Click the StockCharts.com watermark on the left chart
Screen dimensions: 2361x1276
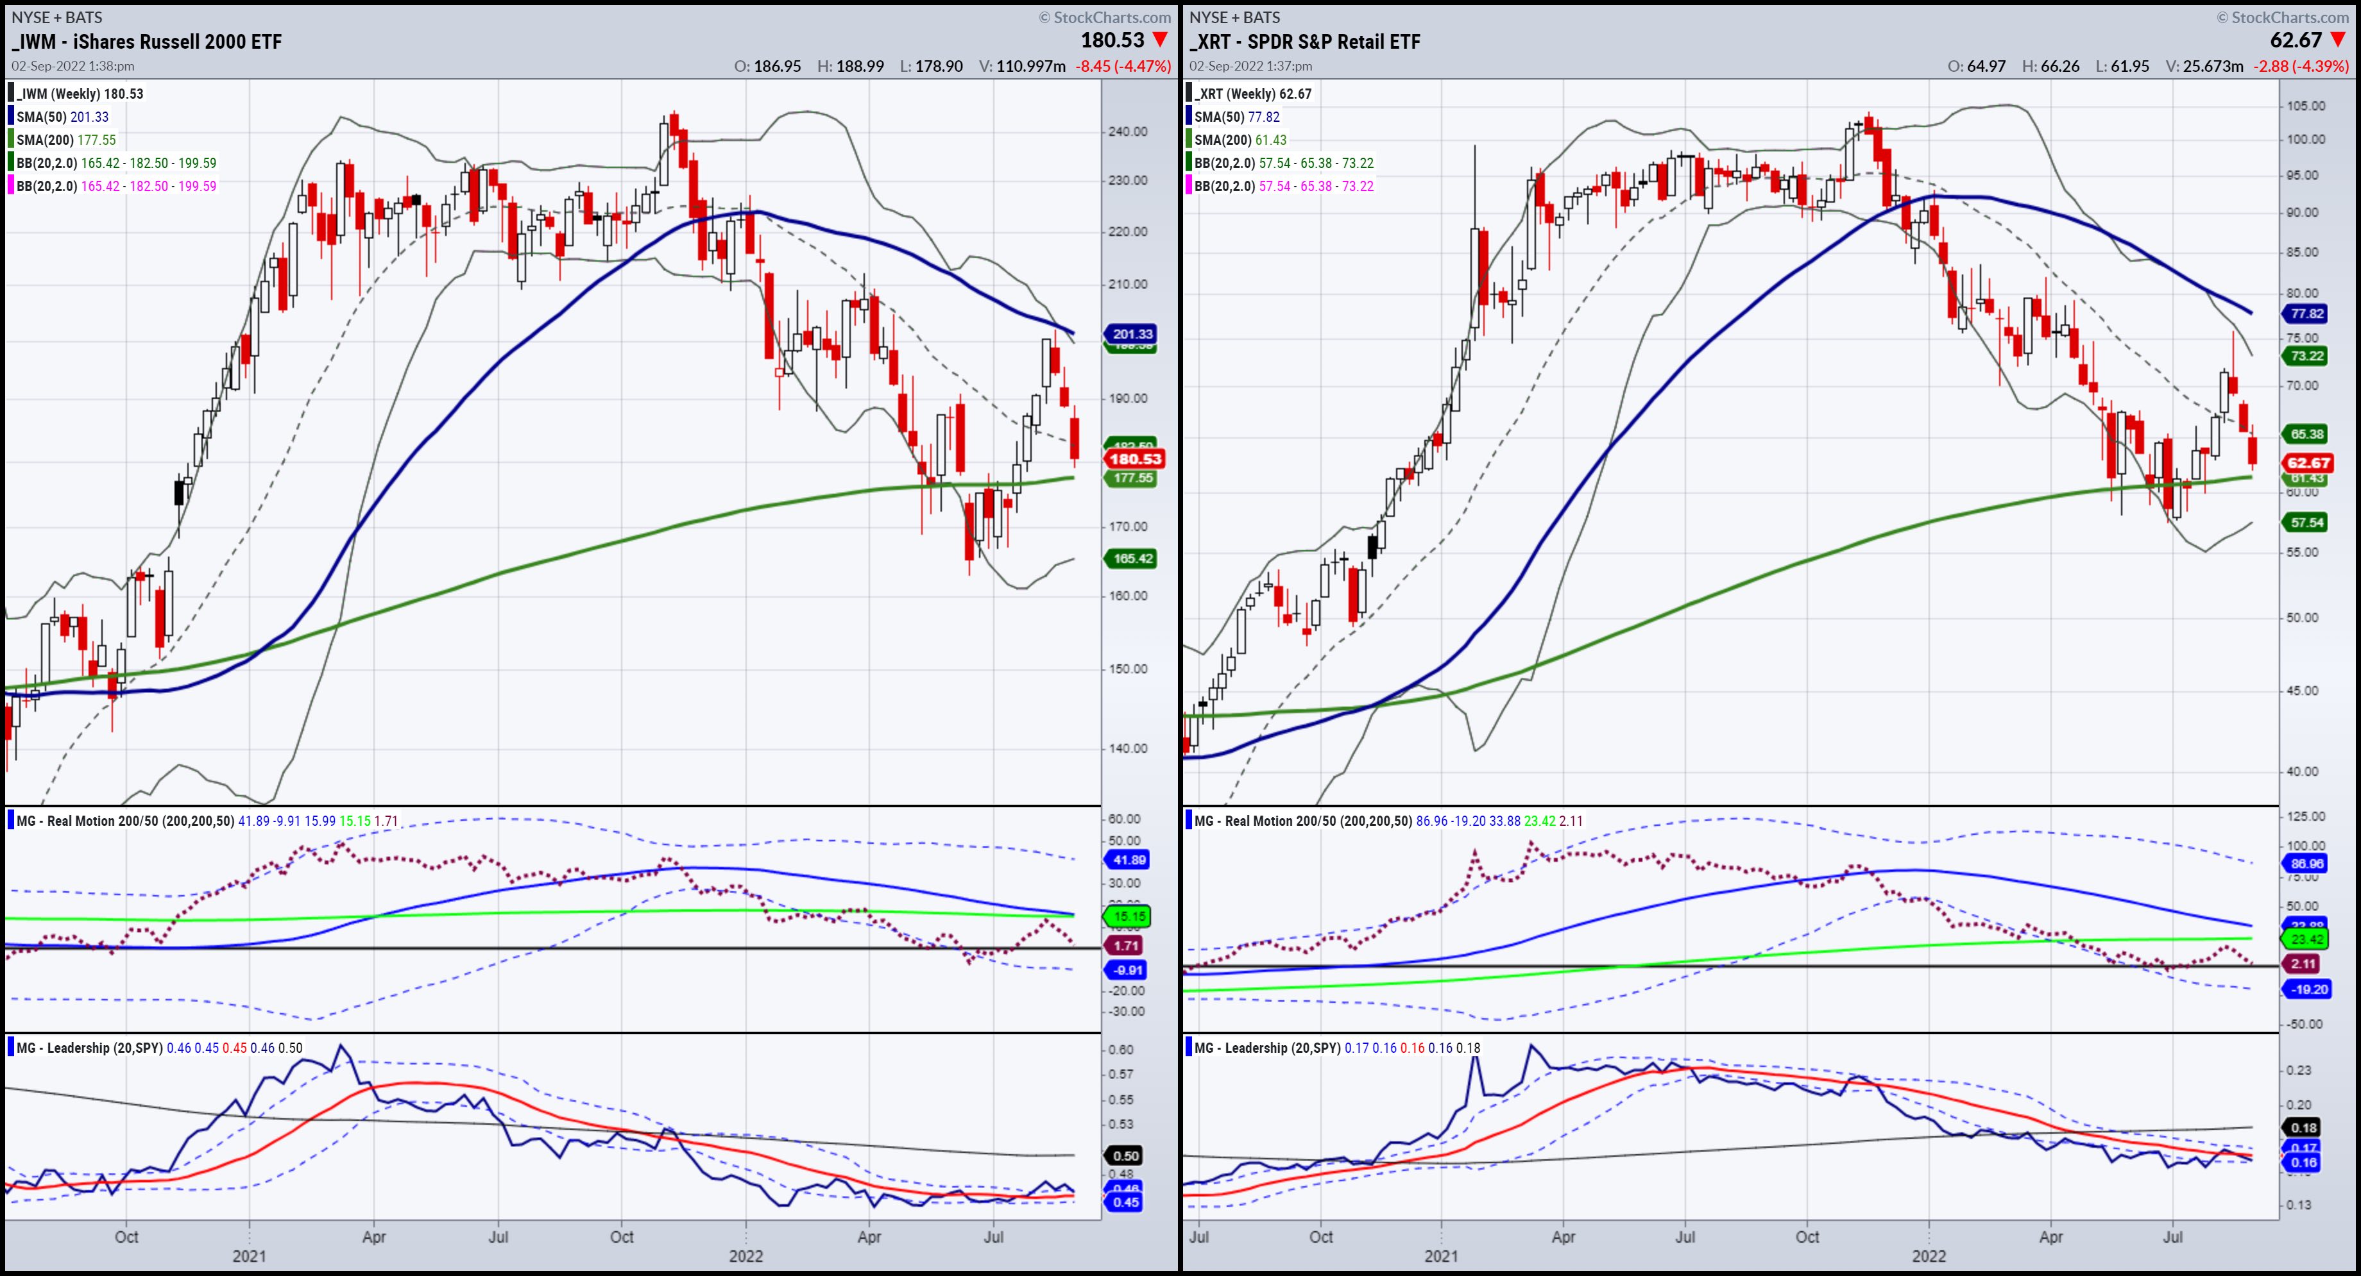(x=1104, y=17)
